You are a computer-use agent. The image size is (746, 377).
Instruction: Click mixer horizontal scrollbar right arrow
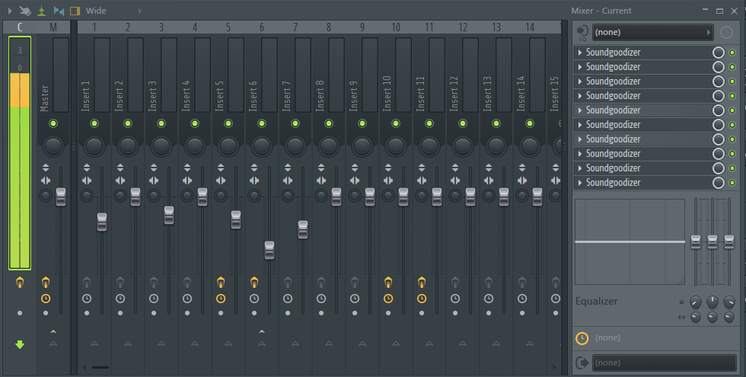[x=554, y=367]
